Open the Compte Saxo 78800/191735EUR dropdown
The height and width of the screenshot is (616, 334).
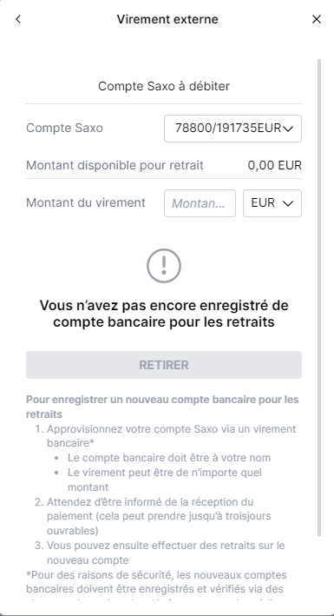232,129
